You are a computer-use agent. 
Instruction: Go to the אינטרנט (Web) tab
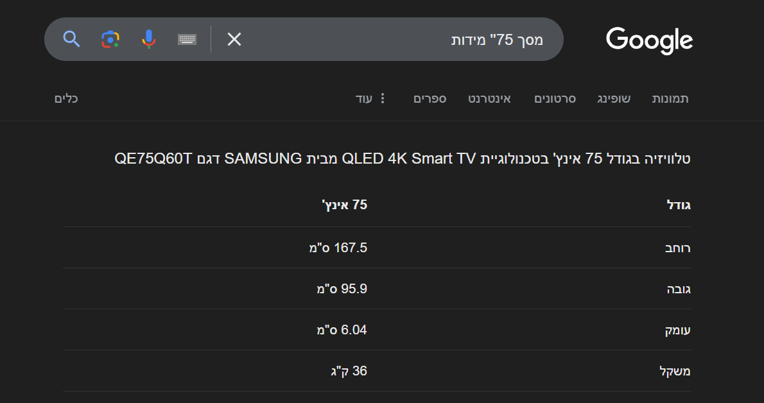point(490,98)
